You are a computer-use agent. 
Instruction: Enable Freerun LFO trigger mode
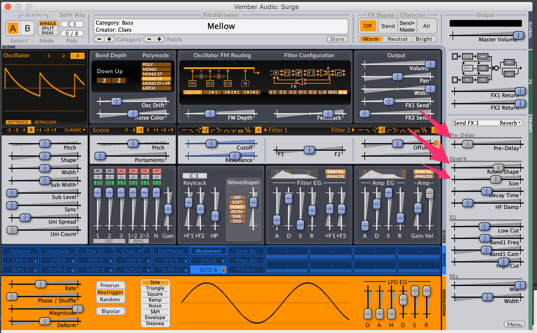pos(111,285)
